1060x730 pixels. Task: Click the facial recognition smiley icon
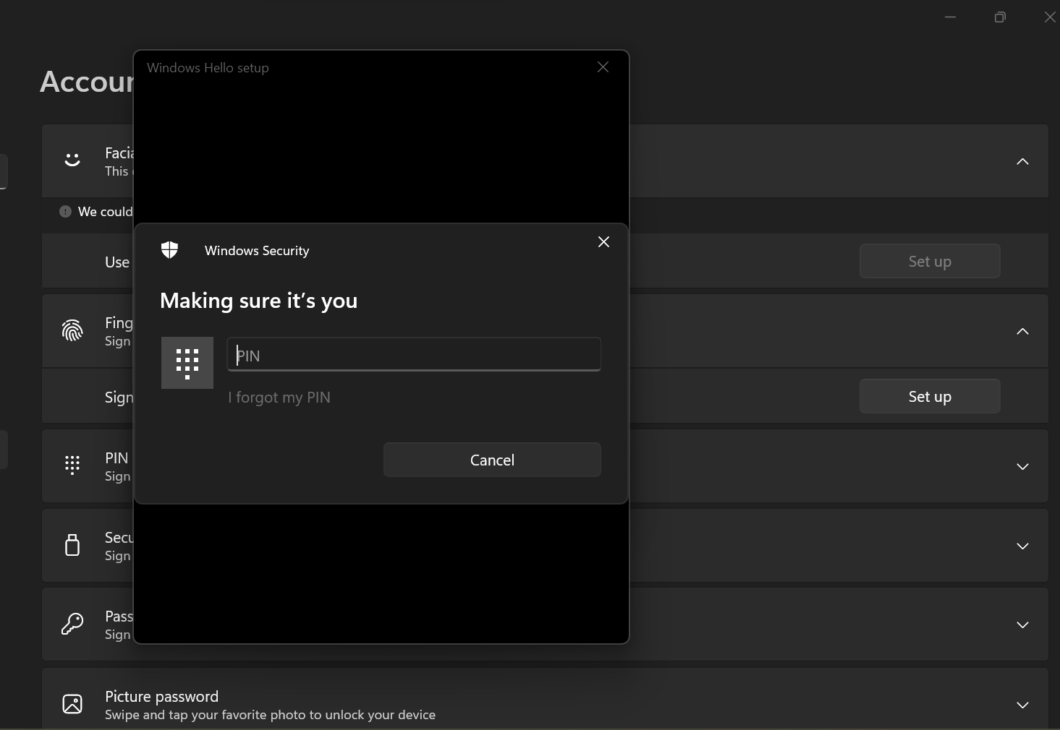tap(72, 160)
